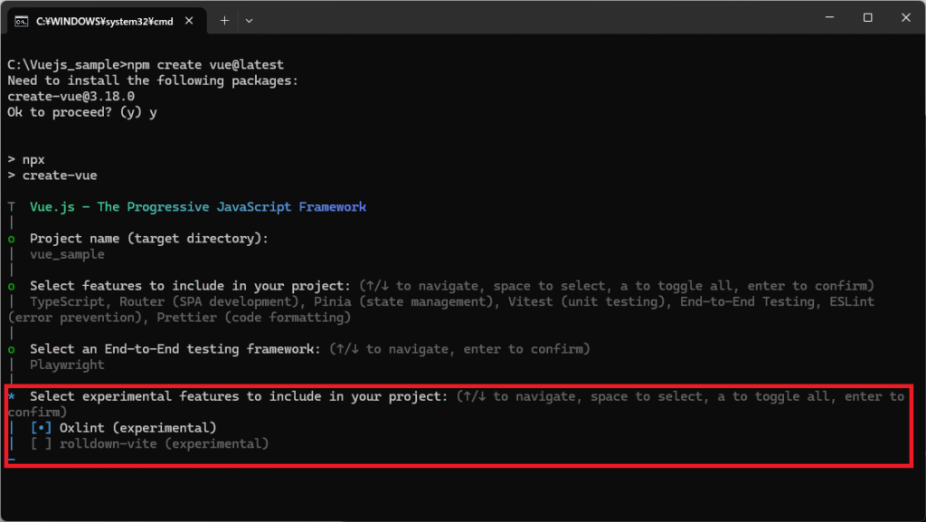Screen dimensions: 926x522
Task: Click the Playwright answer text
Action: point(67,365)
